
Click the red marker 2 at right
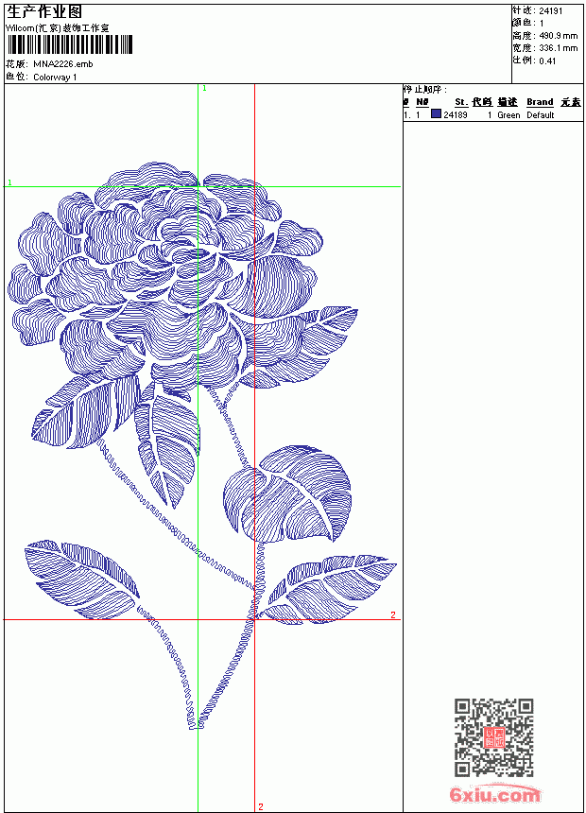tap(393, 614)
